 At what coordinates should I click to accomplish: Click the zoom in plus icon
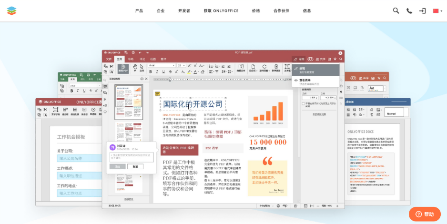tap(337, 206)
